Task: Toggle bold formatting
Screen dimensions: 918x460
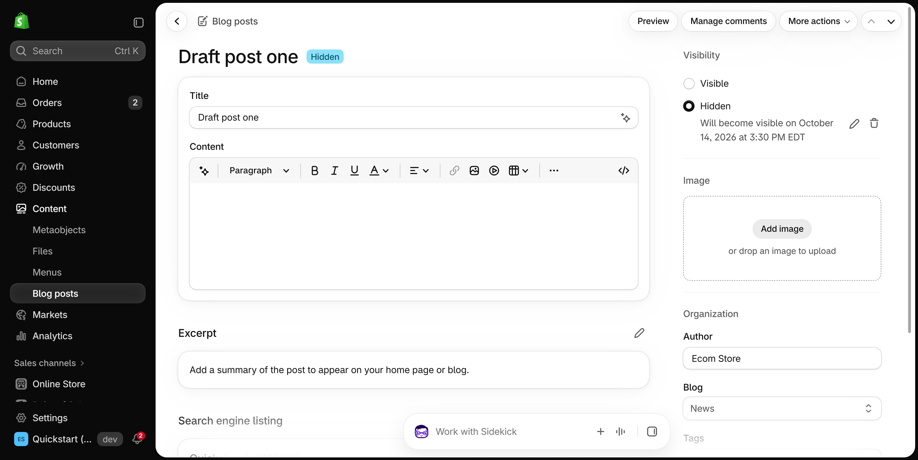Action: [x=314, y=171]
